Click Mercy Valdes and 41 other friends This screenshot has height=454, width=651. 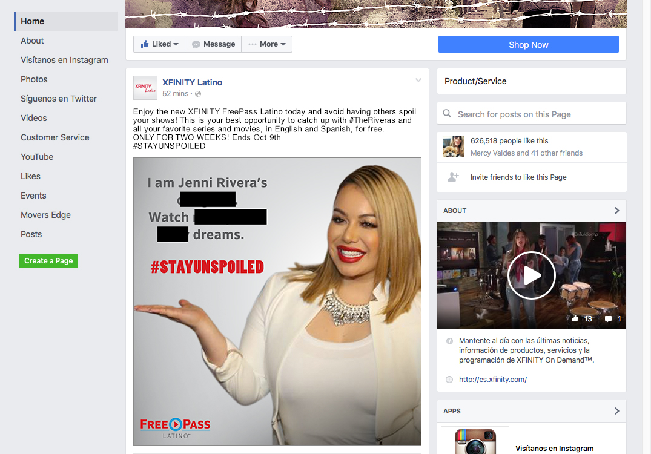coord(526,153)
